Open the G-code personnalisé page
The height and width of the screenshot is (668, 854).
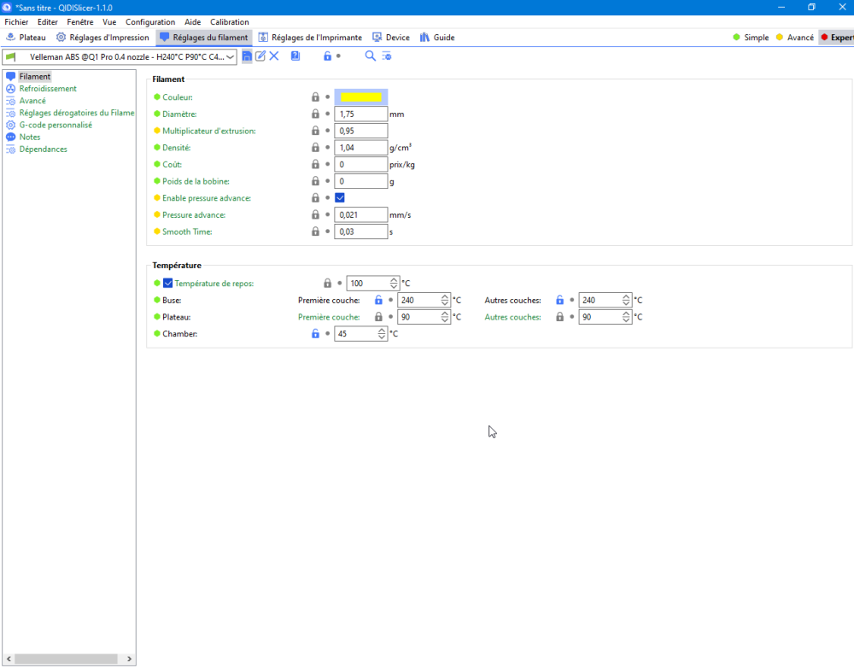[x=56, y=125]
